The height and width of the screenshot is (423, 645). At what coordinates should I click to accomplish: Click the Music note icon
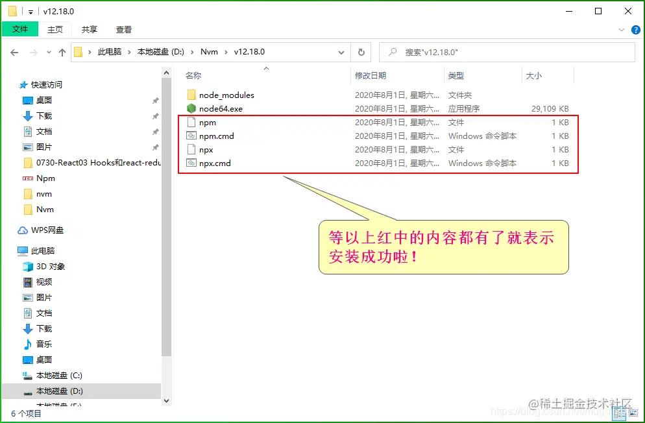tap(27, 344)
